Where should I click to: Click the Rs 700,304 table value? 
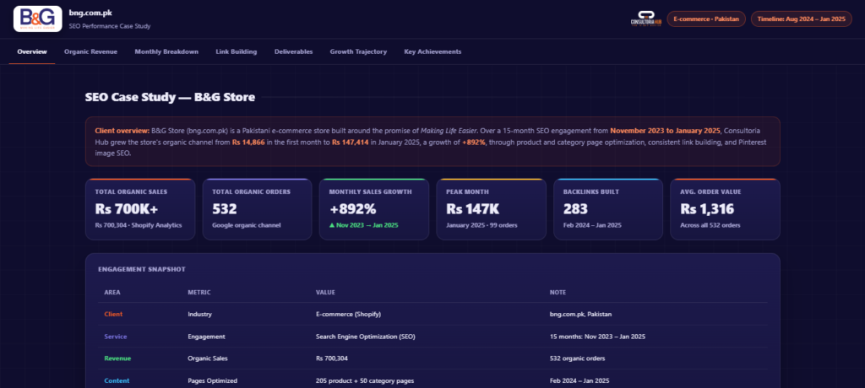point(331,358)
